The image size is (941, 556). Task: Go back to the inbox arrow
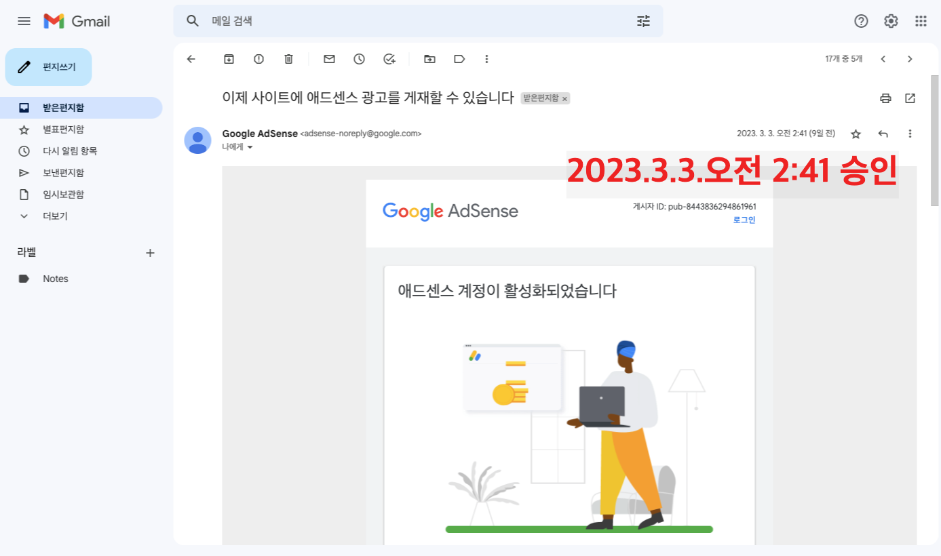point(191,59)
